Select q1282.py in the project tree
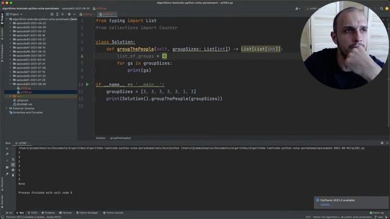The image size is (390, 219). point(24,92)
